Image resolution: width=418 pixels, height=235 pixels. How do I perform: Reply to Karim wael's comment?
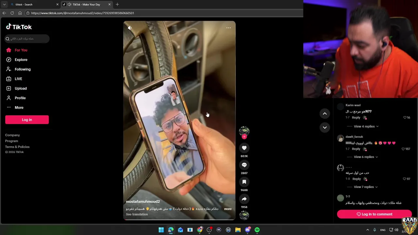pyautogui.click(x=356, y=117)
